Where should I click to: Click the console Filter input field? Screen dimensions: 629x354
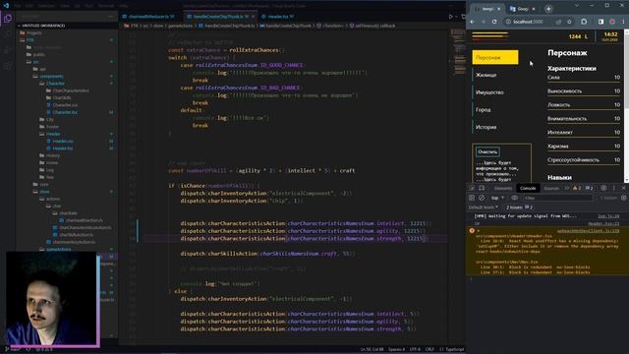[x=557, y=198]
